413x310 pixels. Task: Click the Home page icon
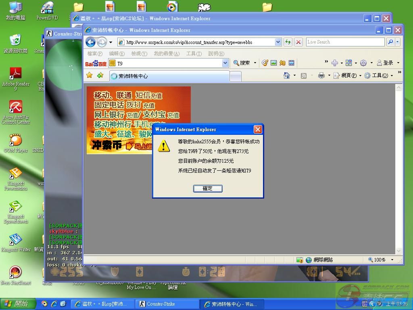click(x=287, y=75)
